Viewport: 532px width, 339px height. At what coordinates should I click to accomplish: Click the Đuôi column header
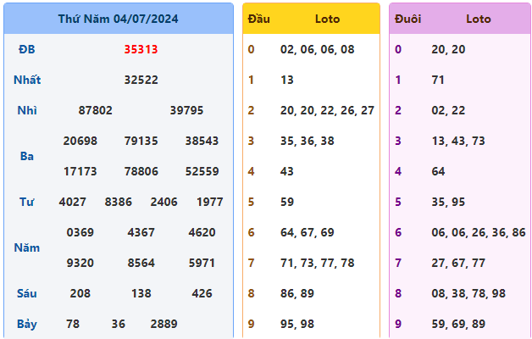point(407,19)
